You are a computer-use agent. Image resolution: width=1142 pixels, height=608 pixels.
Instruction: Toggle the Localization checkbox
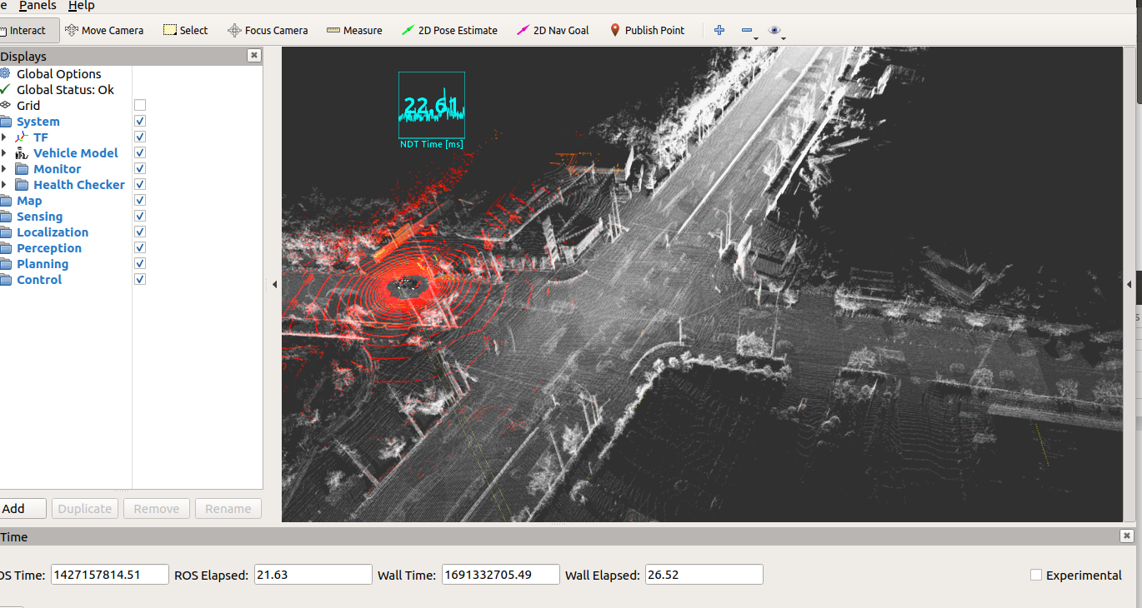coord(140,232)
